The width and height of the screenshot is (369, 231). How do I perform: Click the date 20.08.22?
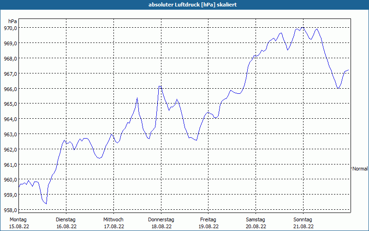click(256, 226)
